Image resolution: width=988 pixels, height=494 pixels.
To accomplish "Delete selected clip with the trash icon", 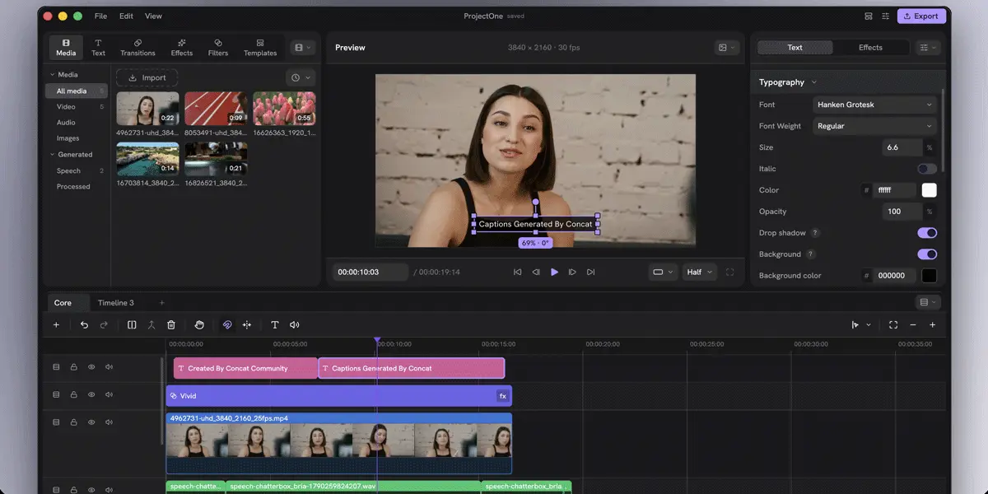I will pos(171,325).
